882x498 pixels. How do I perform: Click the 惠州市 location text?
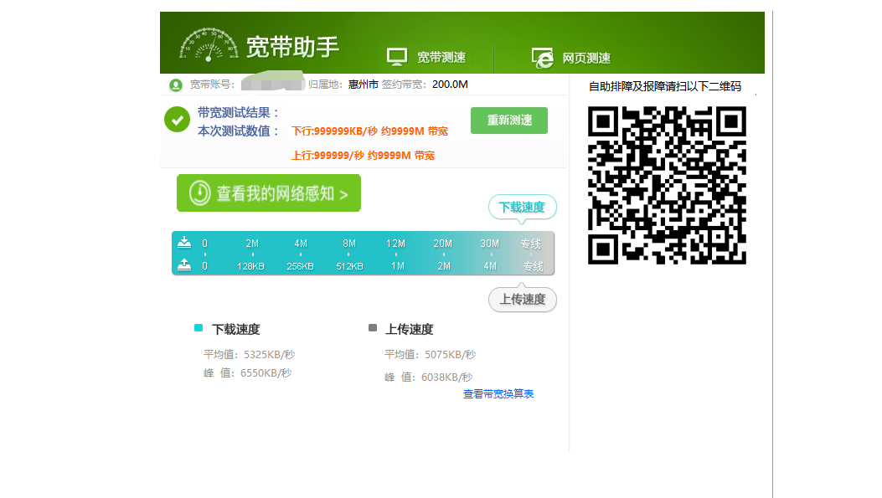[364, 85]
